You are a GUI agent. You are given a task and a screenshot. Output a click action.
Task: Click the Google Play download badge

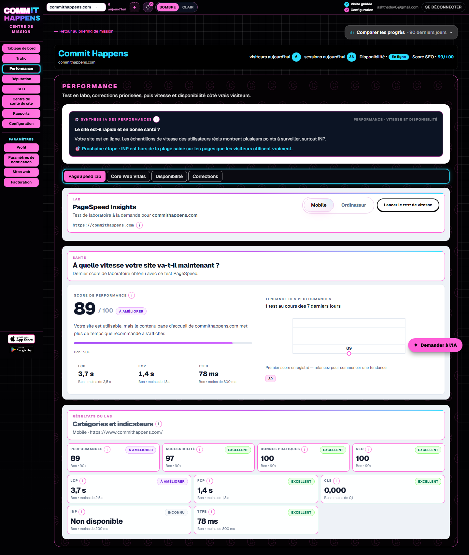pyautogui.click(x=21, y=350)
